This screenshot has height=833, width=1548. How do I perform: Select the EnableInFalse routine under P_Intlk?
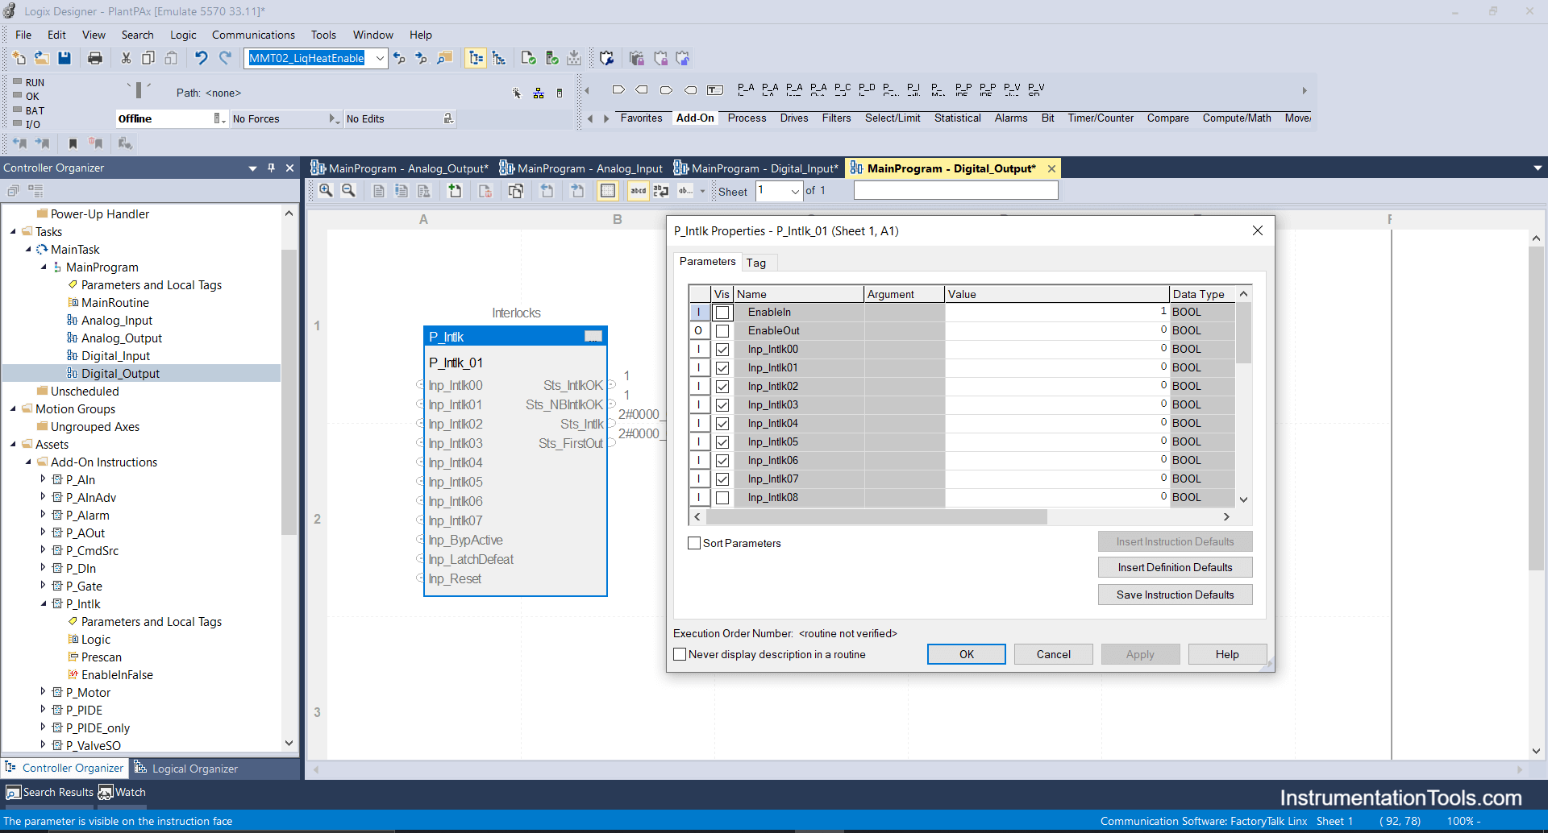[117, 674]
